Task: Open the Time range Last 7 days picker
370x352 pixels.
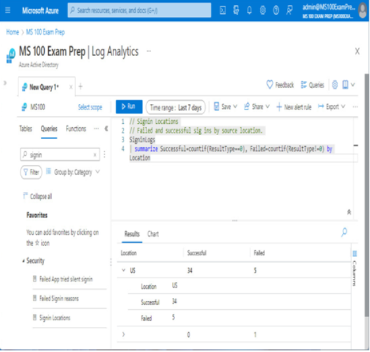Action: [175, 107]
